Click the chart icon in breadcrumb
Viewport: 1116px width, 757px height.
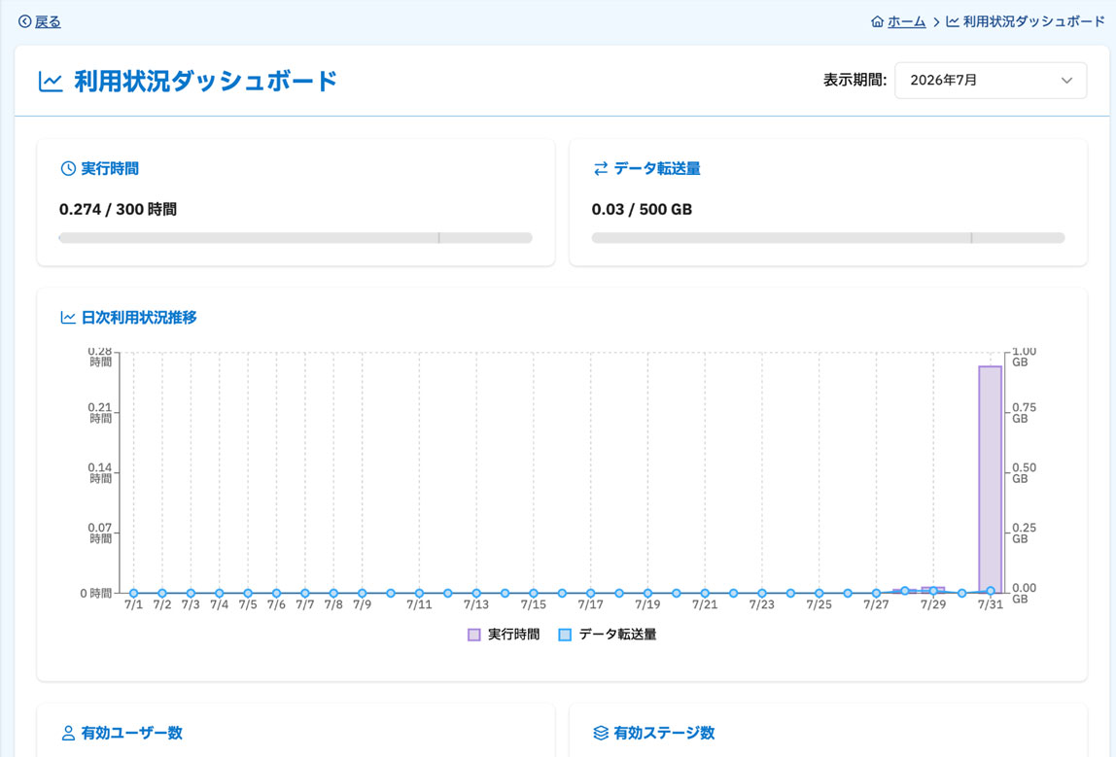point(953,22)
